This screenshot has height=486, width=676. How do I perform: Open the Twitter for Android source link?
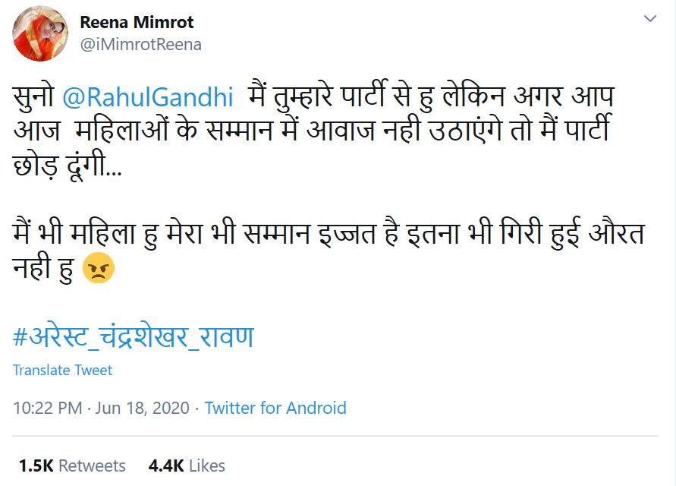pyautogui.click(x=275, y=408)
